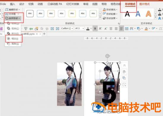Viewport: 163px width, 116px height.
Task: Open the 编辑形状 (Edit Shape) dropdown
Action: (12, 9)
